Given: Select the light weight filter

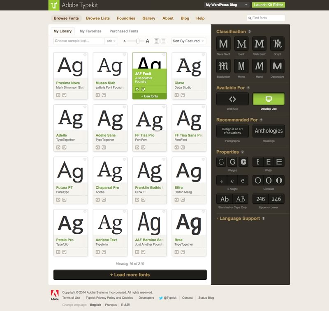Looking at the screenshot, I should click(x=221, y=162).
